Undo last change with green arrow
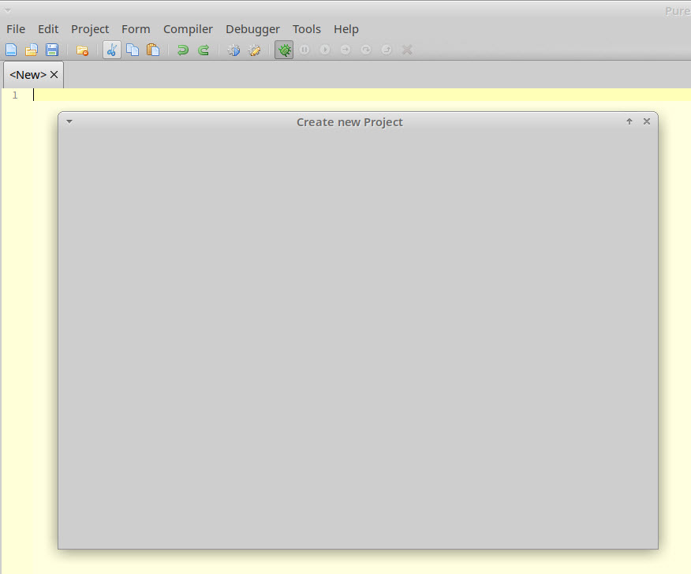 (x=182, y=50)
